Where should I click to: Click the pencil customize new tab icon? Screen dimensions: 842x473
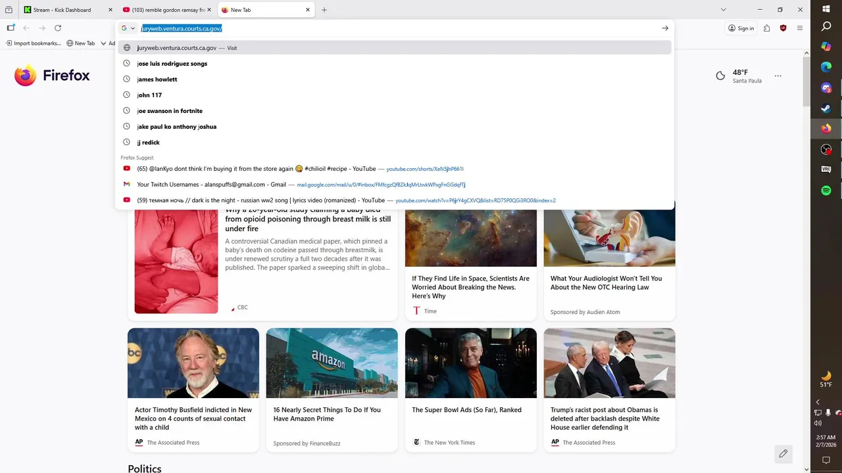[783, 453]
